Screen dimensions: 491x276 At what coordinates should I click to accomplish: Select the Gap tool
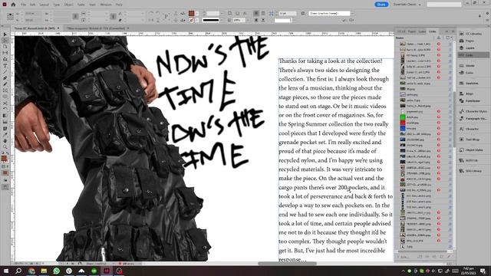pos(5,53)
